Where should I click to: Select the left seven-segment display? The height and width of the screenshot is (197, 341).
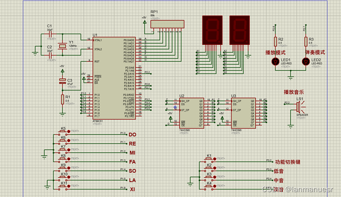(212, 30)
